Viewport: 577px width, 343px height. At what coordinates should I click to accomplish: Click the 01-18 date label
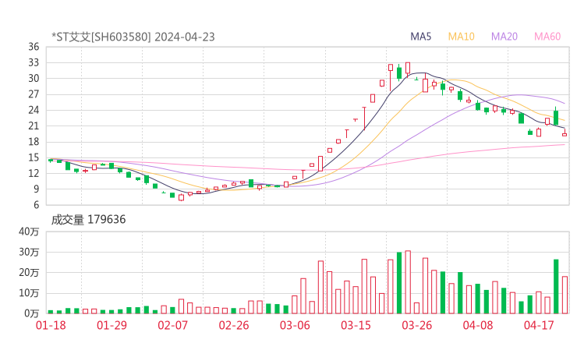click(51, 325)
